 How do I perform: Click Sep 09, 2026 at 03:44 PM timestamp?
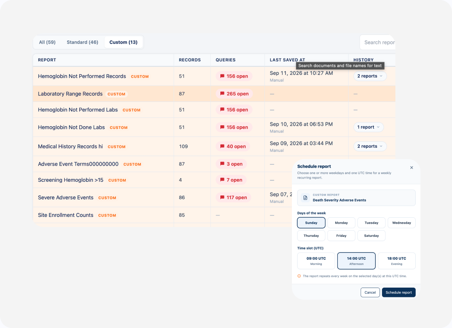(x=301, y=143)
